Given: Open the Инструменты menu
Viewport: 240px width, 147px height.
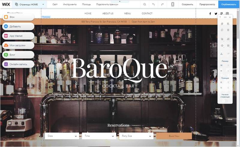Looking at the screenshot, I should (x=70, y=4).
